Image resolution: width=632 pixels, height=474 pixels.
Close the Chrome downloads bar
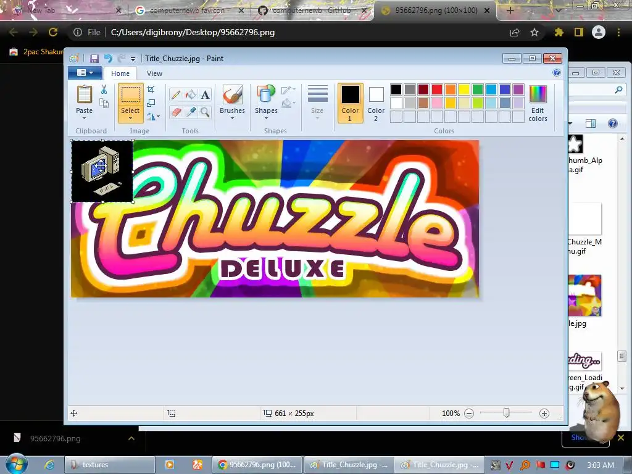pyautogui.click(x=621, y=438)
